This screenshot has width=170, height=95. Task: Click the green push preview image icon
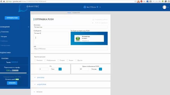click(78, 39)
